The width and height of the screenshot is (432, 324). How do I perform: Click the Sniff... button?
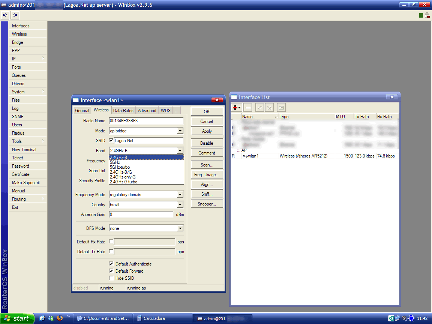(x=207, y=194)
